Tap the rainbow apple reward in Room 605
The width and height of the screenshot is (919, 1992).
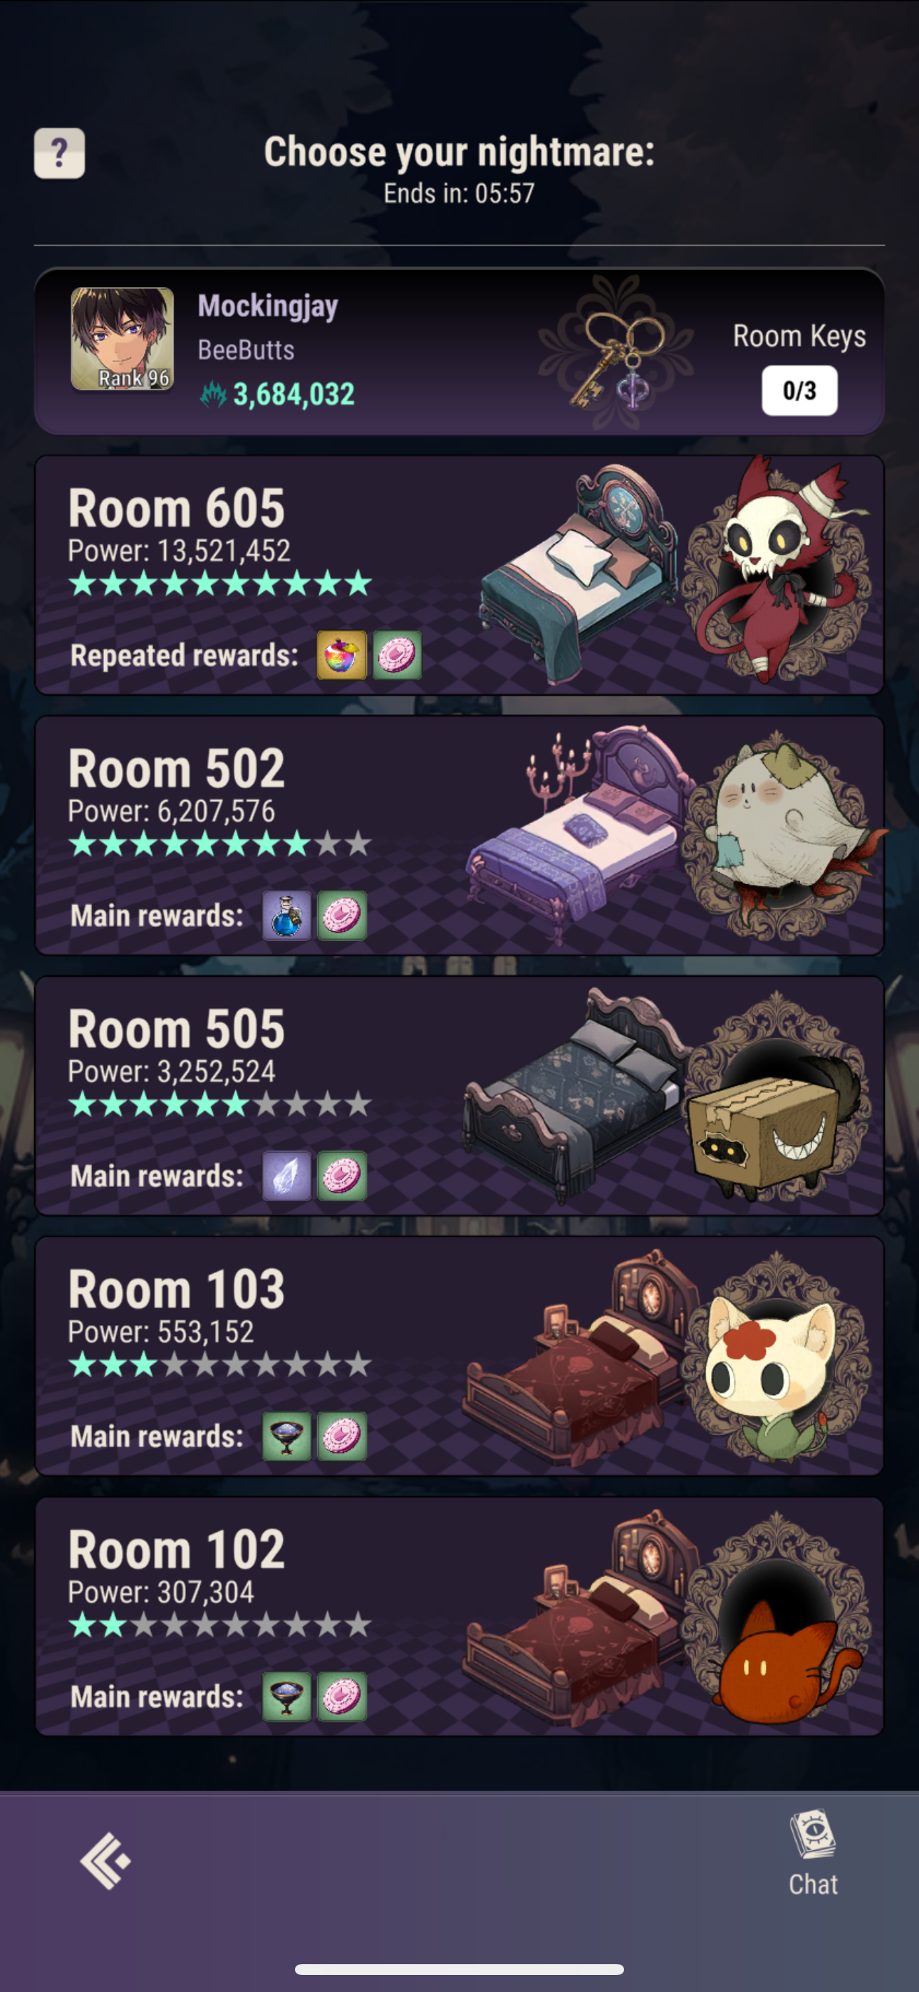tap(342, 655)
